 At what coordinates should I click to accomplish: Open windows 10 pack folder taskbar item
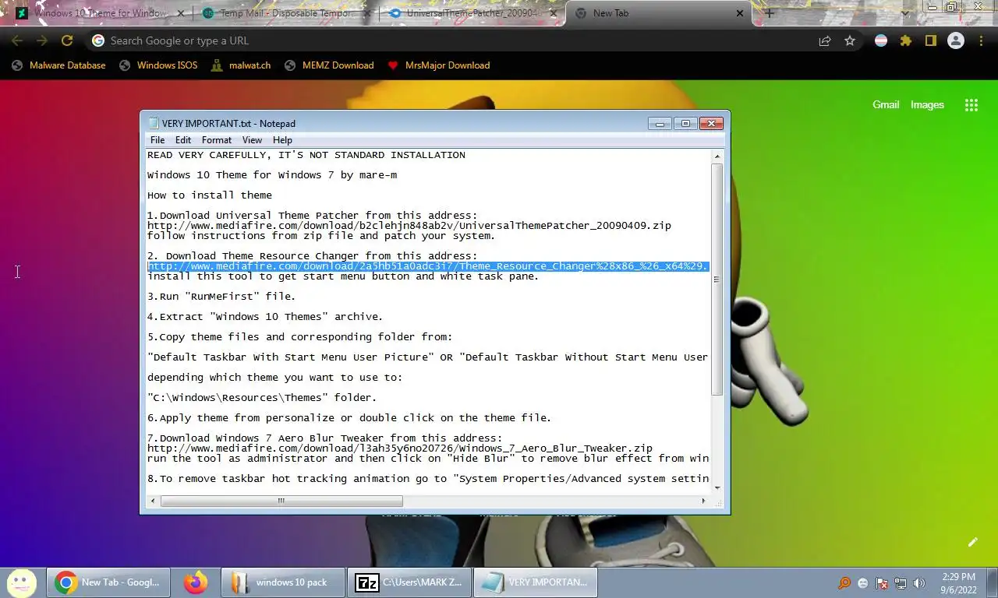tap(284, 582)
